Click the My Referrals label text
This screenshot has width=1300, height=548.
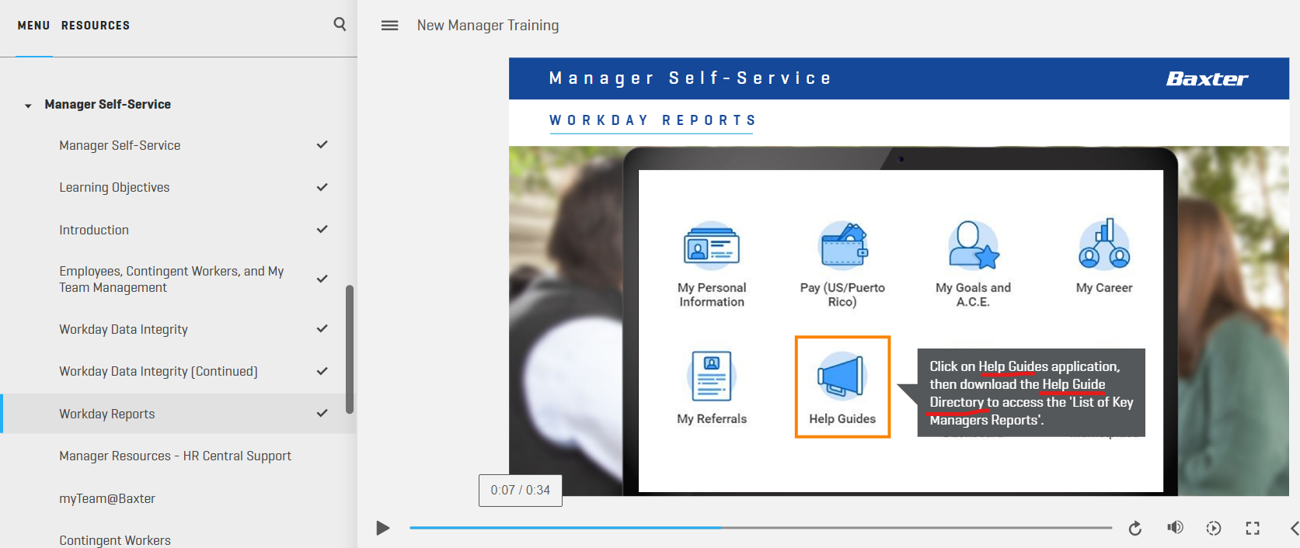[712, 419]
